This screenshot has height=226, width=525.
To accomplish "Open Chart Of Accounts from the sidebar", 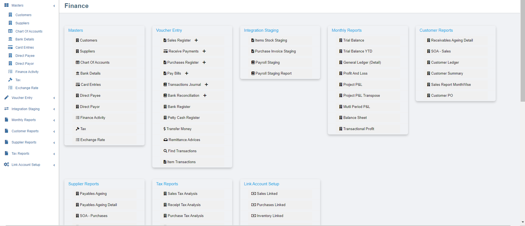I will pyautogui.click(x=29, y=31).
